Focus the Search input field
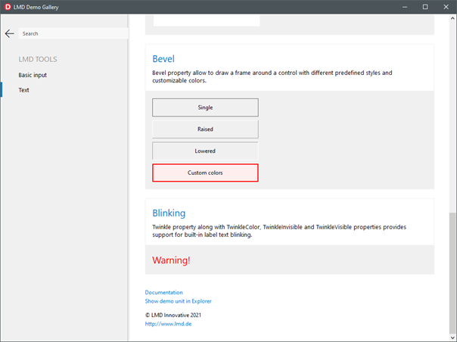 (x=73, y=33)
